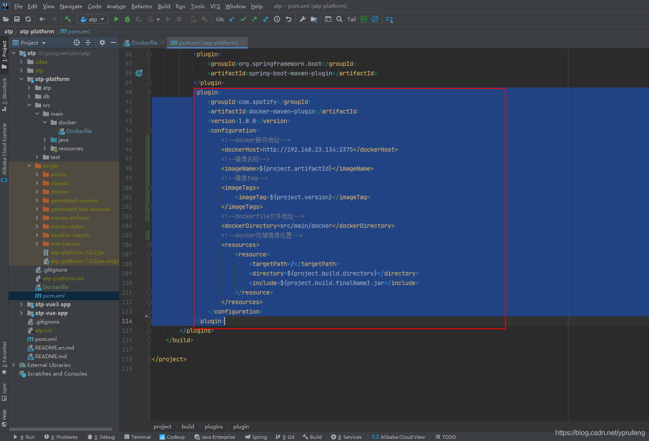The height and width of the screenshot is (441, 649).
Task: Open Git update project (blue down arrow) icon
Action: pyautogui.click(x=232, y=19)
